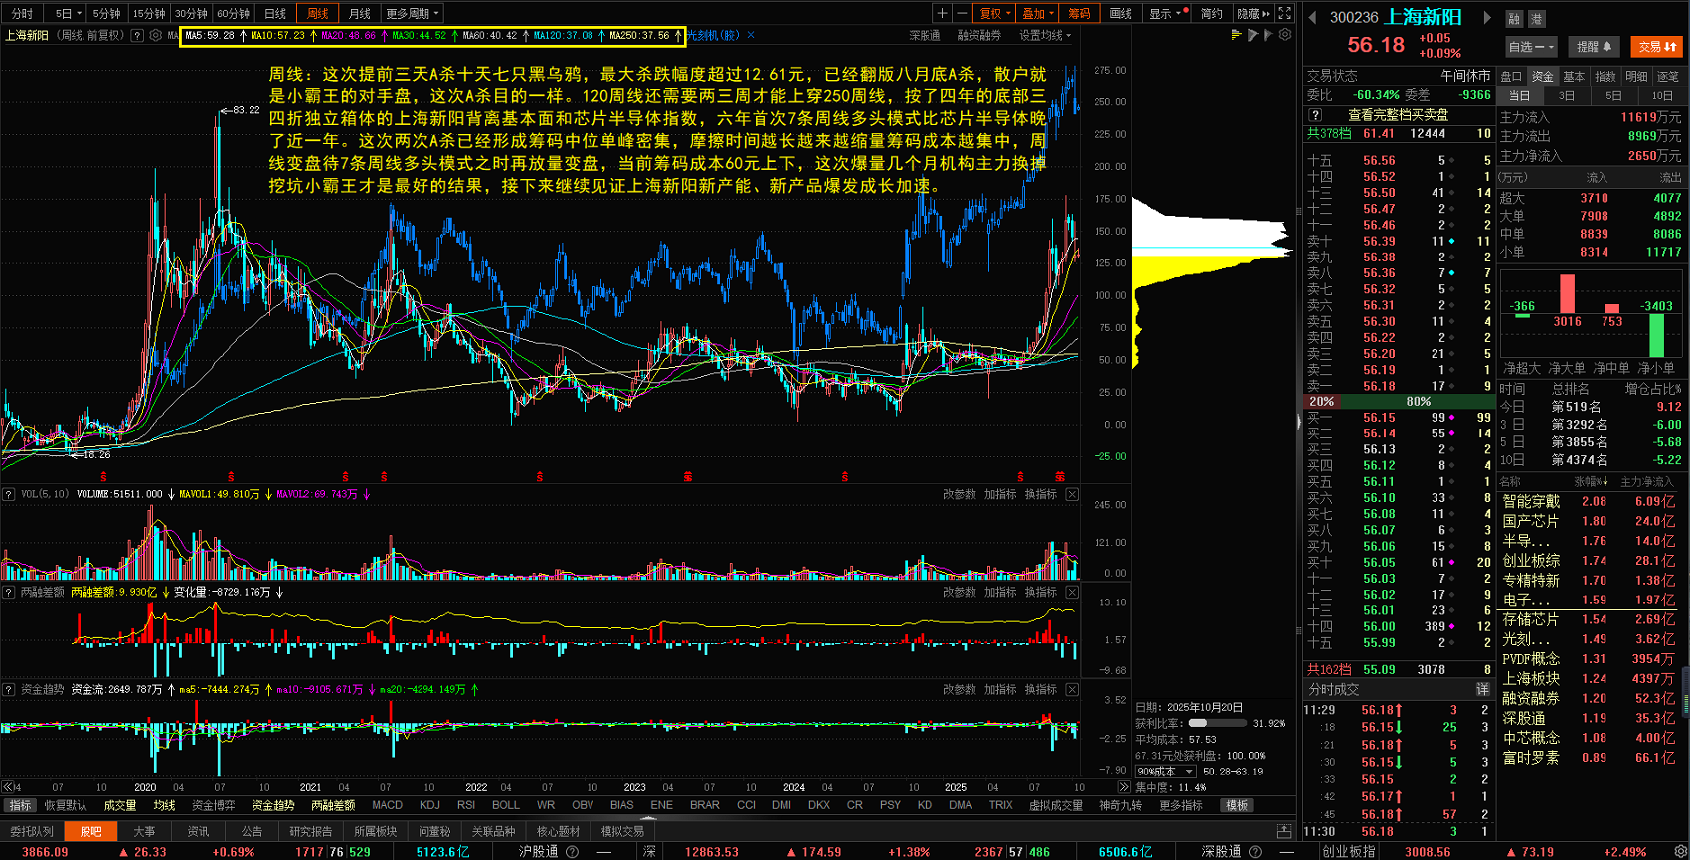Open the 逐笔 tick-by-tick tab
This screenshot has width=1690, height=860.
point(1668,76)
